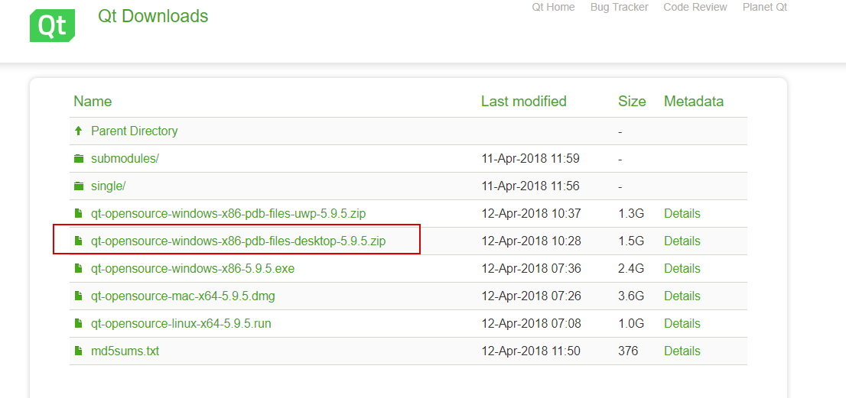Click the 1.0G size value

(631, 324)
